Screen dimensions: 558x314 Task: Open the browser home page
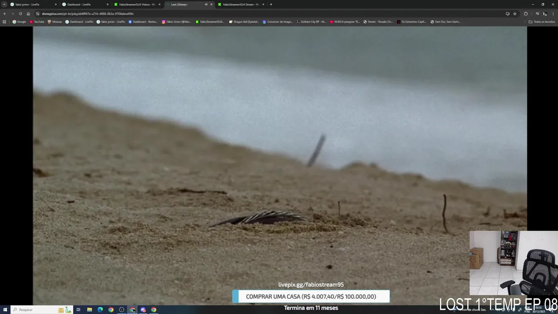click(28, 14)
